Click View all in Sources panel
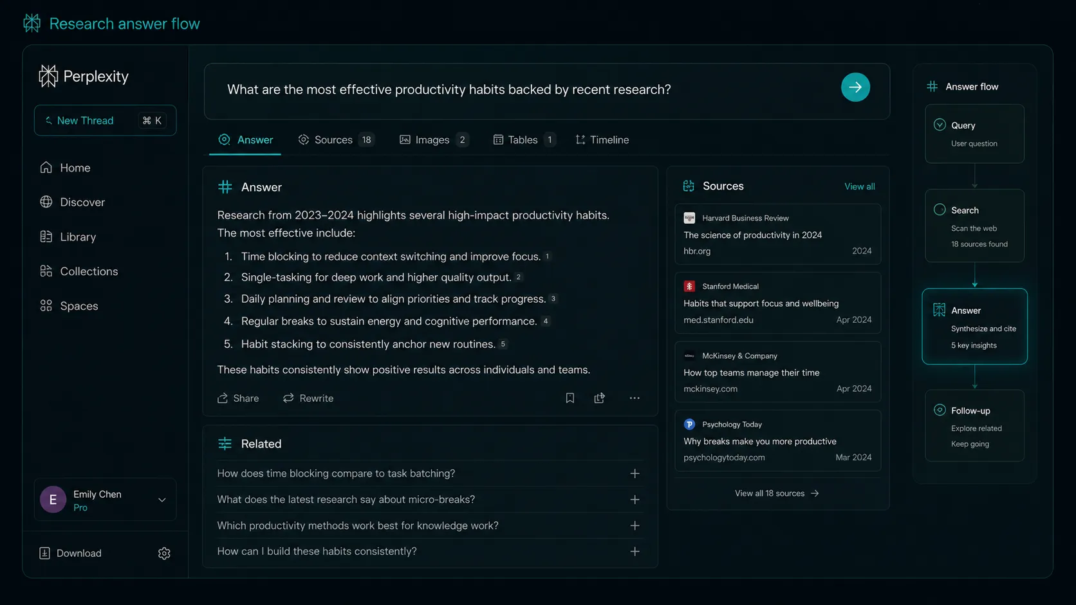Viewport: 1076px width, 605px height. click(x=859, y=186)
